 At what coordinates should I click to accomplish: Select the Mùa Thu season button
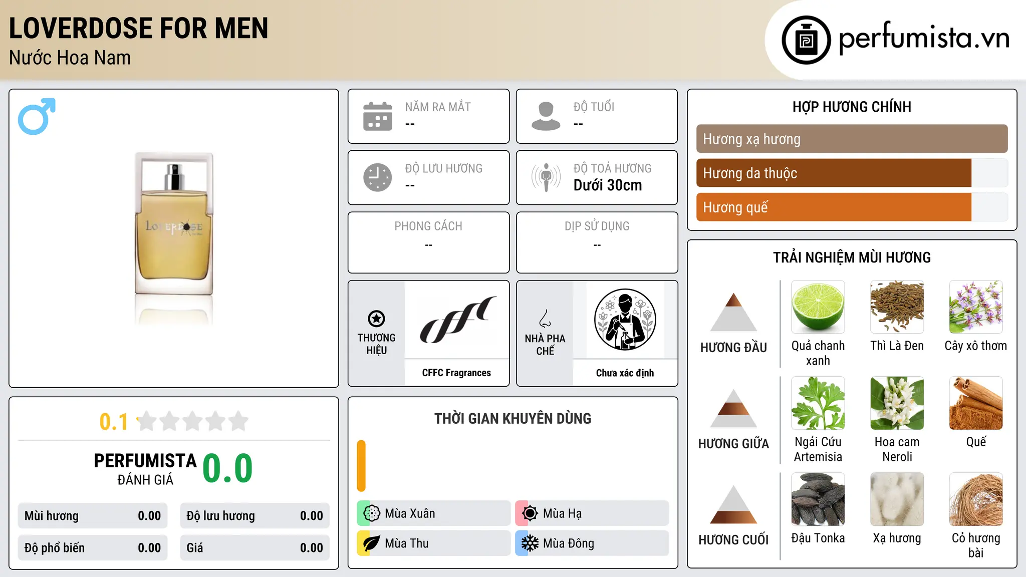tap(434, 543)
